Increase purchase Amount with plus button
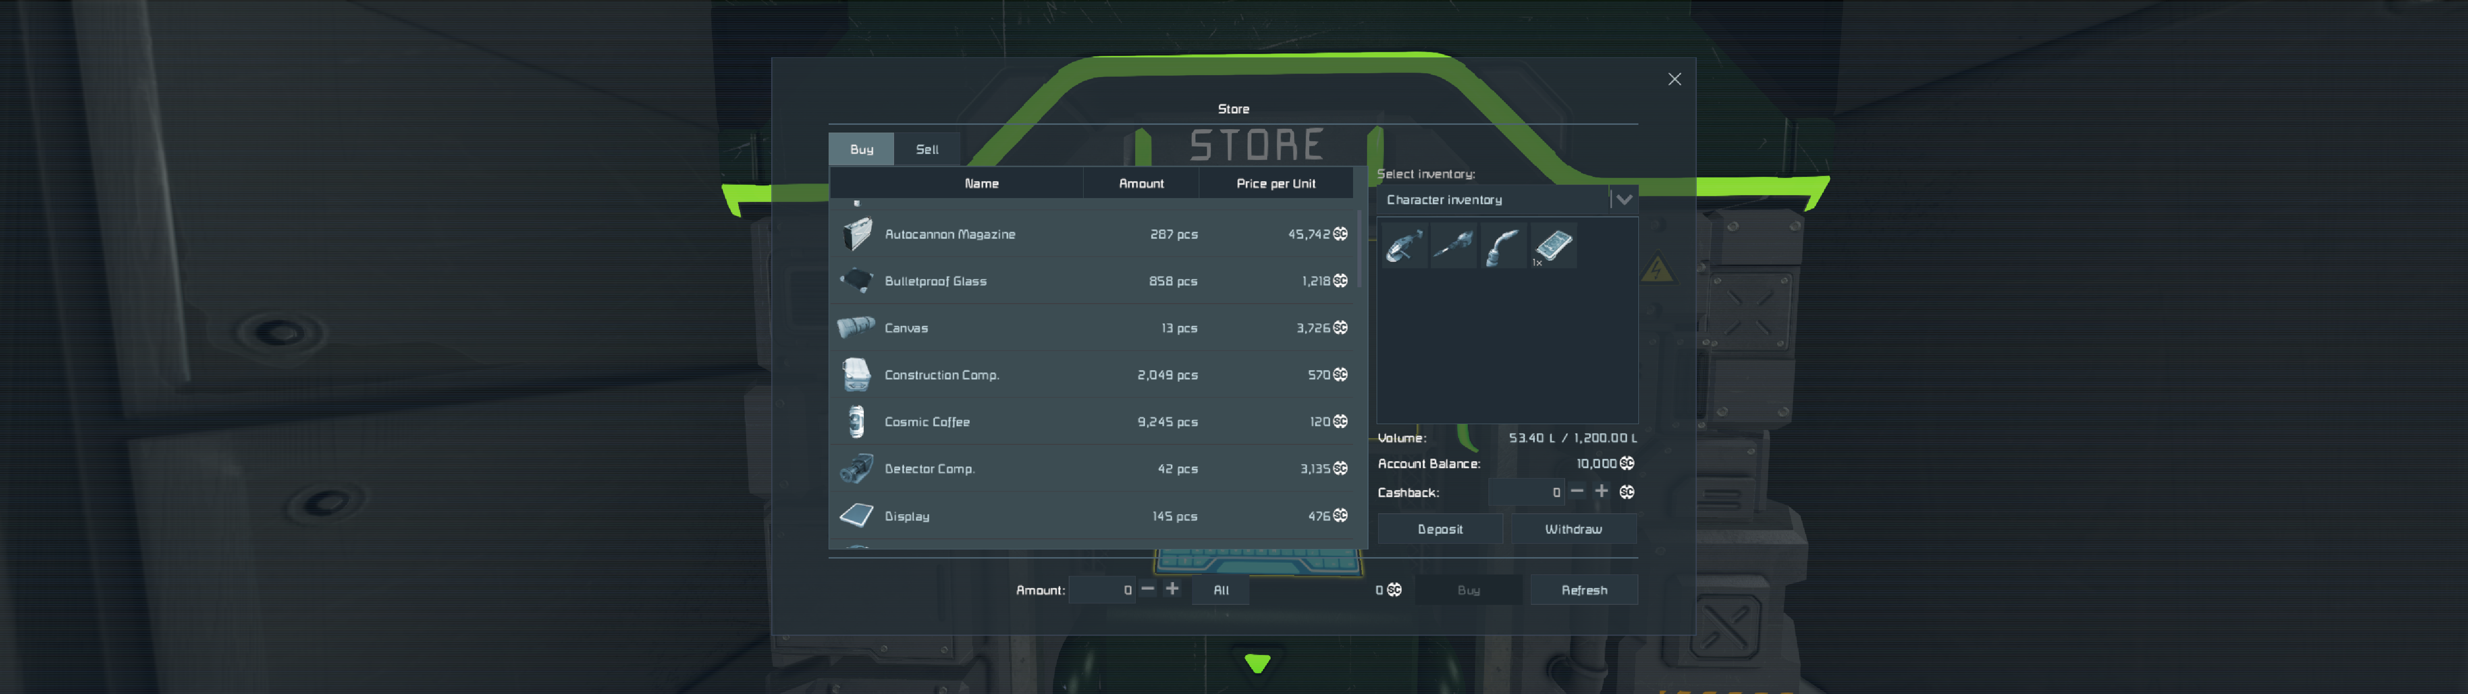The height and width of the screenshot is (694, 2468). tap(1172, 588)
